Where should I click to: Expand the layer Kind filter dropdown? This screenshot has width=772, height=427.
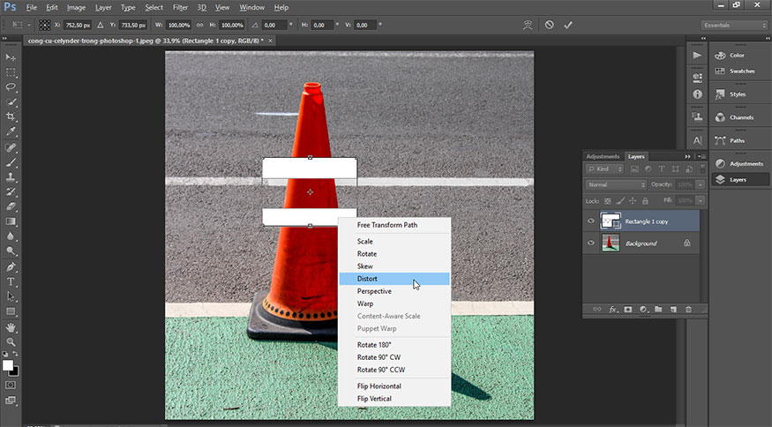(x=607, y=169)
